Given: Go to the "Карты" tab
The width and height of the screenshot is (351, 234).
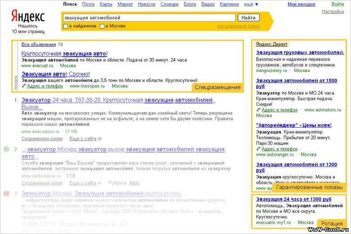Looking at the screenshot, I should click(106, 4).
